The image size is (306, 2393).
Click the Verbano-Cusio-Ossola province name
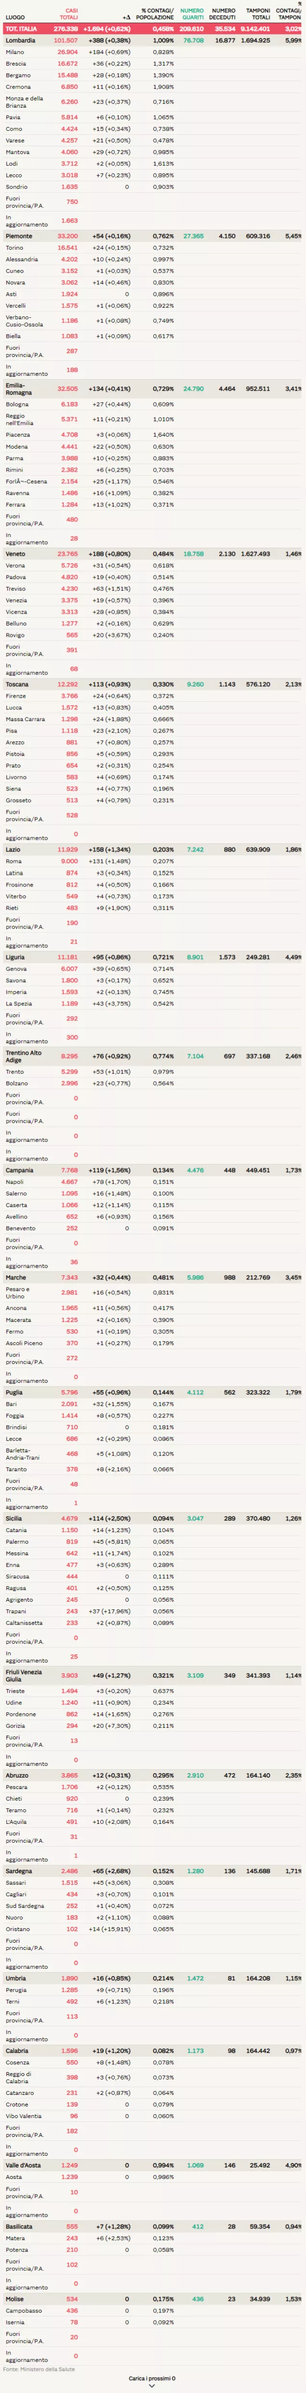24,320
